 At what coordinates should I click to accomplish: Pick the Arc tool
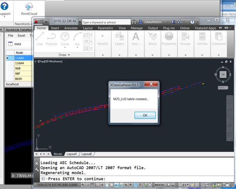coord(77,38)
